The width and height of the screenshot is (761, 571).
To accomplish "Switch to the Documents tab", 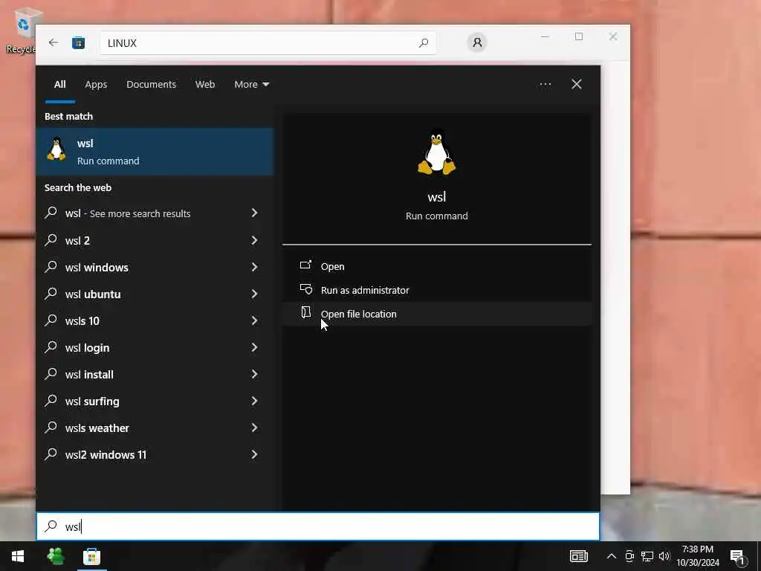I will pos(151,85).
